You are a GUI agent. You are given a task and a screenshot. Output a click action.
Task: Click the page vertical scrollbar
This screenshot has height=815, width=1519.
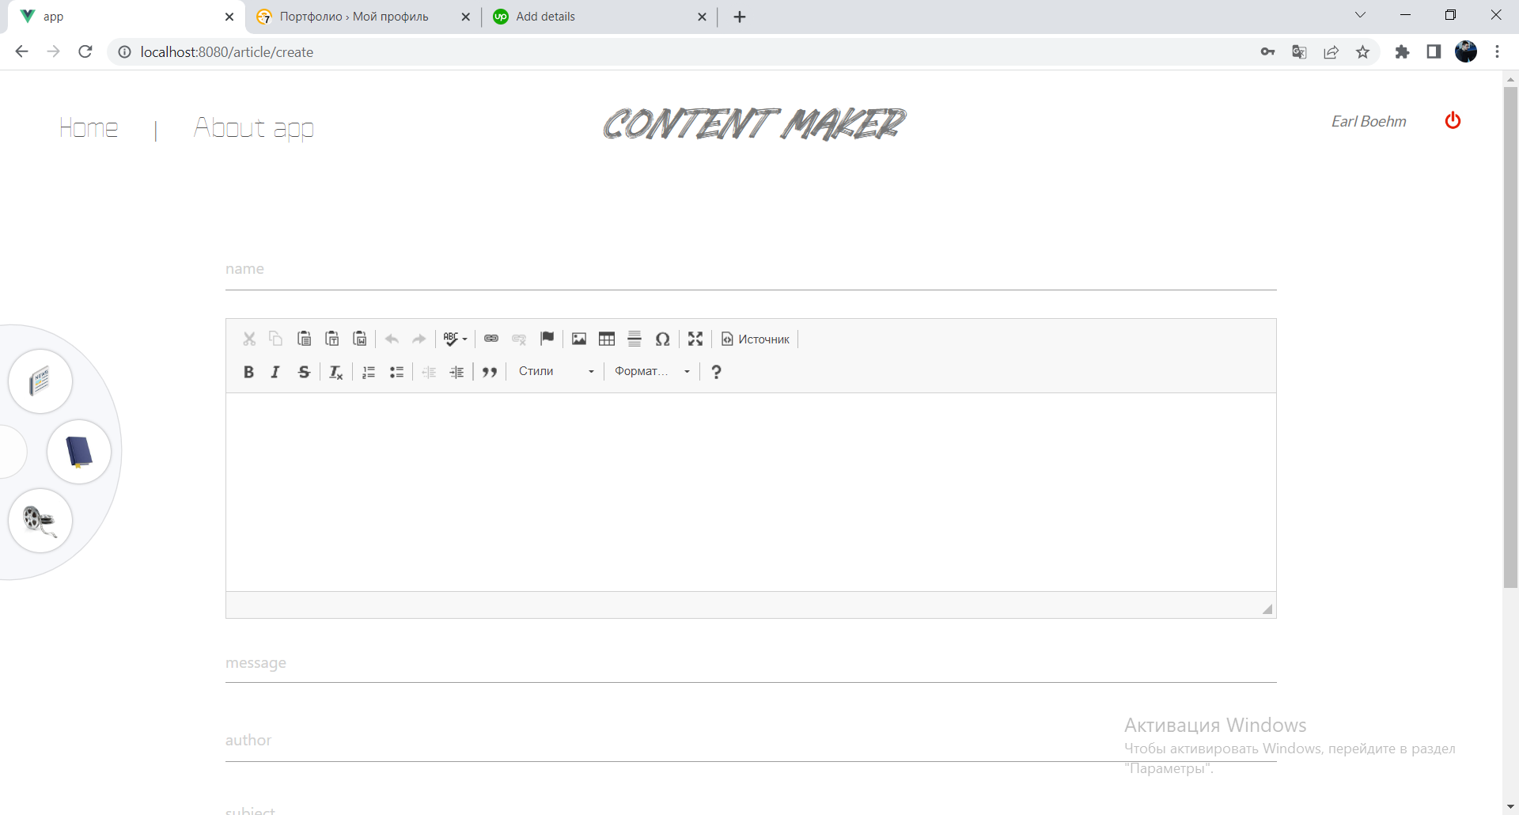1510,337
